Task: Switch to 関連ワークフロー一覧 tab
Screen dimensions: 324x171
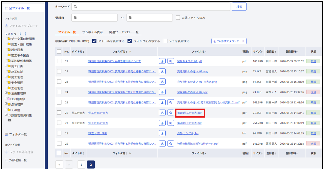Action: (124, 32)
